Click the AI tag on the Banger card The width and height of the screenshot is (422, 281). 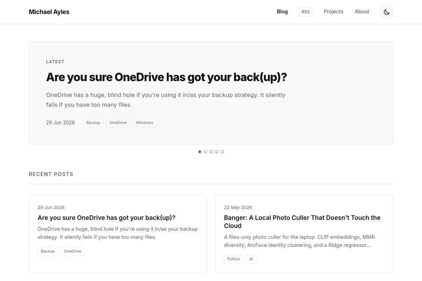click(251, 259)
